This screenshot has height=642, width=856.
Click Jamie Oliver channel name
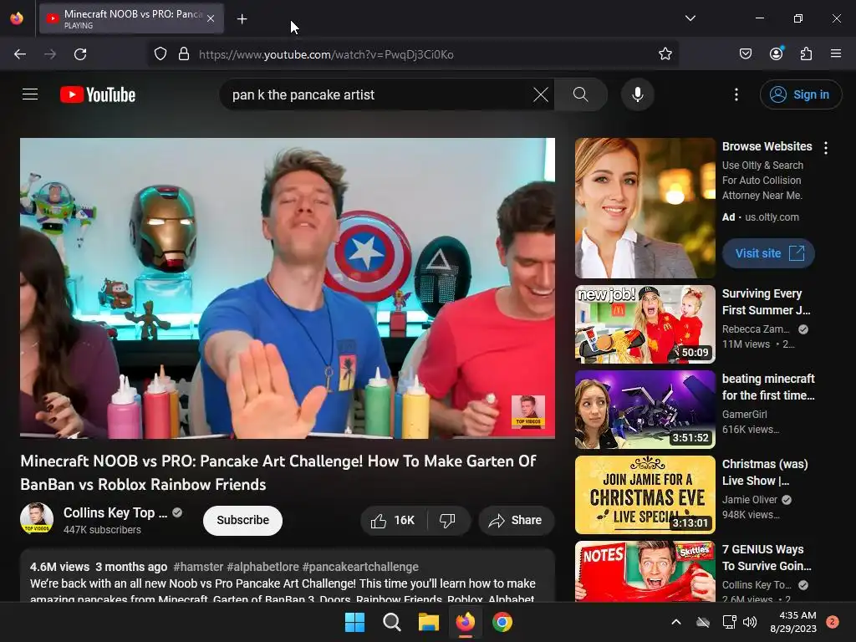750,500
